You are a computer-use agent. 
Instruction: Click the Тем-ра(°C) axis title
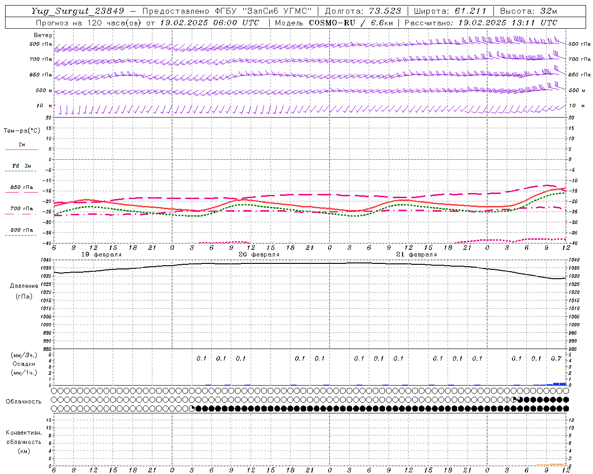coord(22,131)
